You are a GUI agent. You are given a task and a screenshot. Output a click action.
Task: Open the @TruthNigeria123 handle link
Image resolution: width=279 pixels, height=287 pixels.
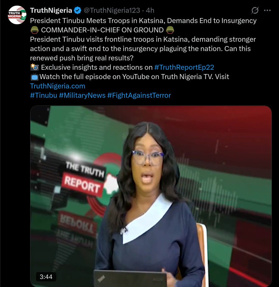[112, 11]
